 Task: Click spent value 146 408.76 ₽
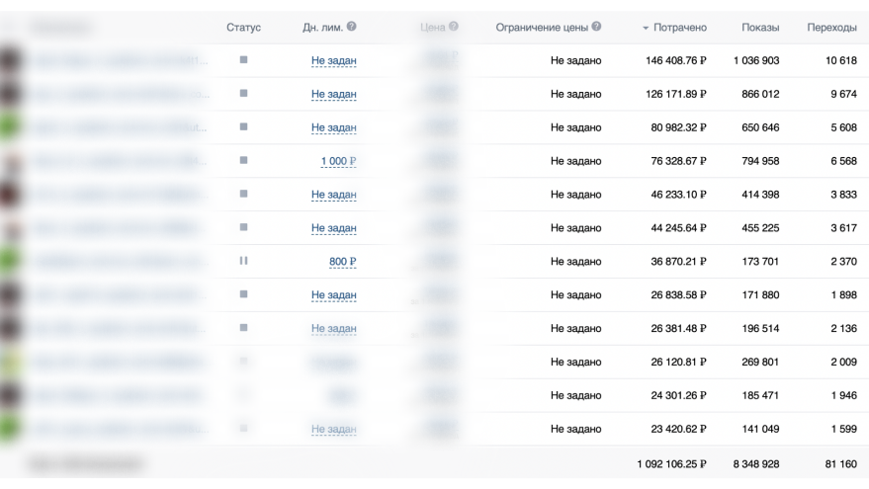676,60
